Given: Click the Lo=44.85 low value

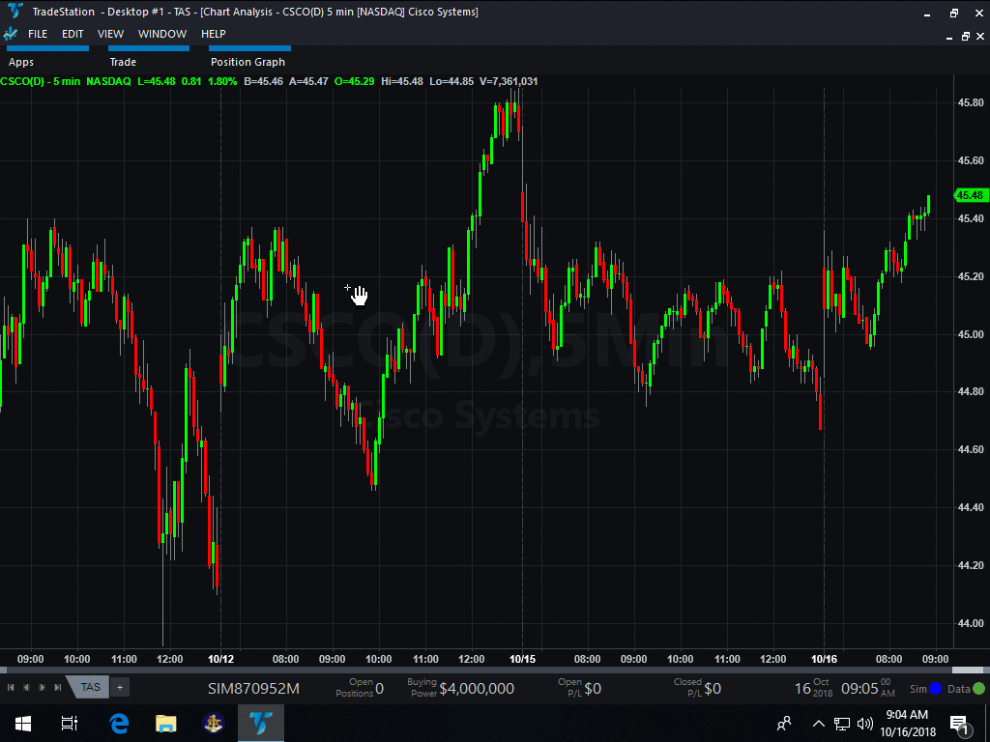Looking at the screenshot, I should click(x=451, y=81).
